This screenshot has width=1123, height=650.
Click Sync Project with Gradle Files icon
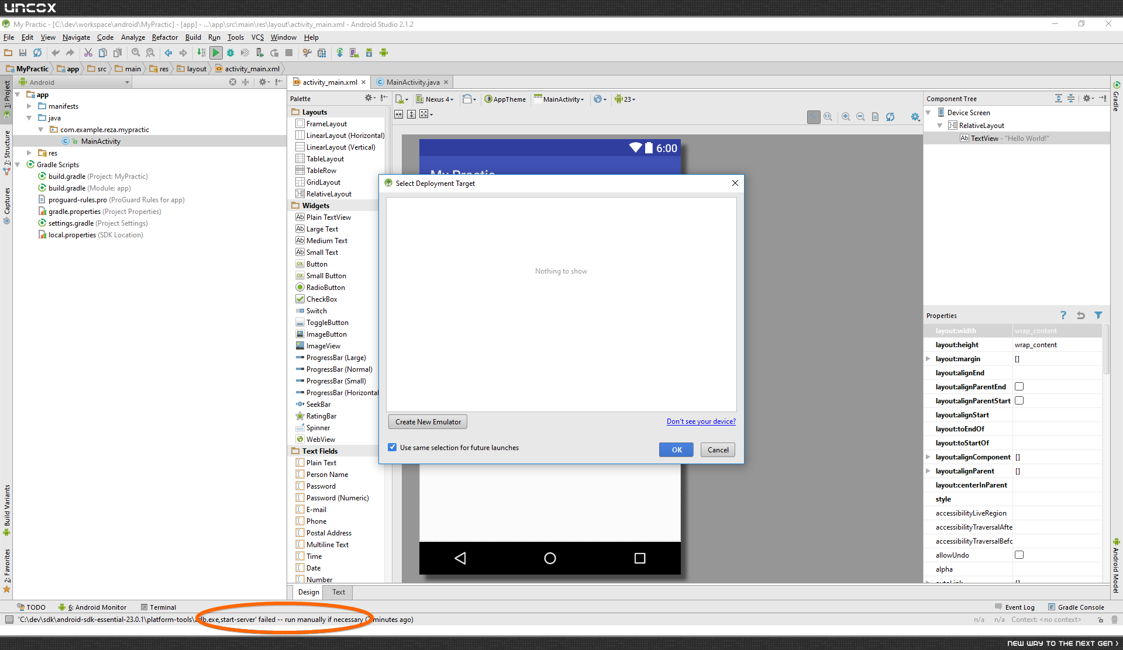340,53
